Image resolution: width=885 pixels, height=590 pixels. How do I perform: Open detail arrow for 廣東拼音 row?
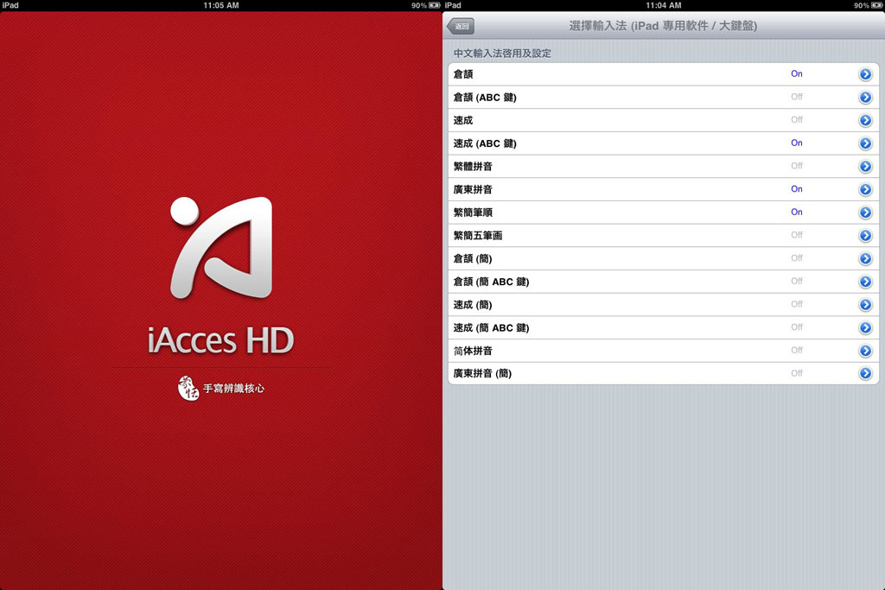click(x=865, y=189)
